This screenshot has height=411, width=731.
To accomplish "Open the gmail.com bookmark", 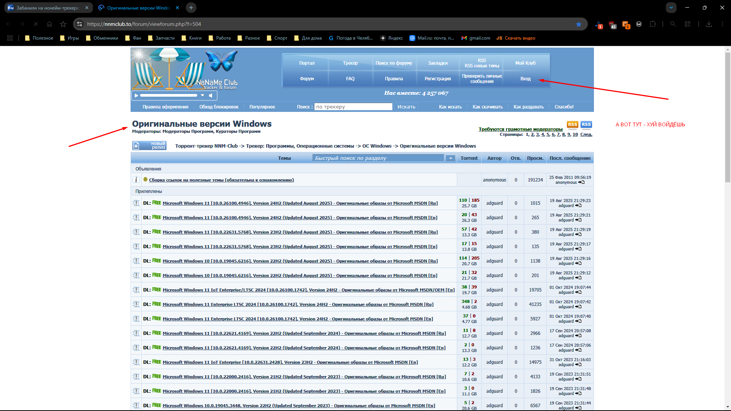I will tap(476, 38).
